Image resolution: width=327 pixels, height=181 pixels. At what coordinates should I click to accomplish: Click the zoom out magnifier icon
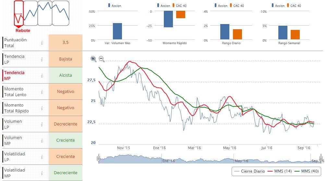(102, 59)
